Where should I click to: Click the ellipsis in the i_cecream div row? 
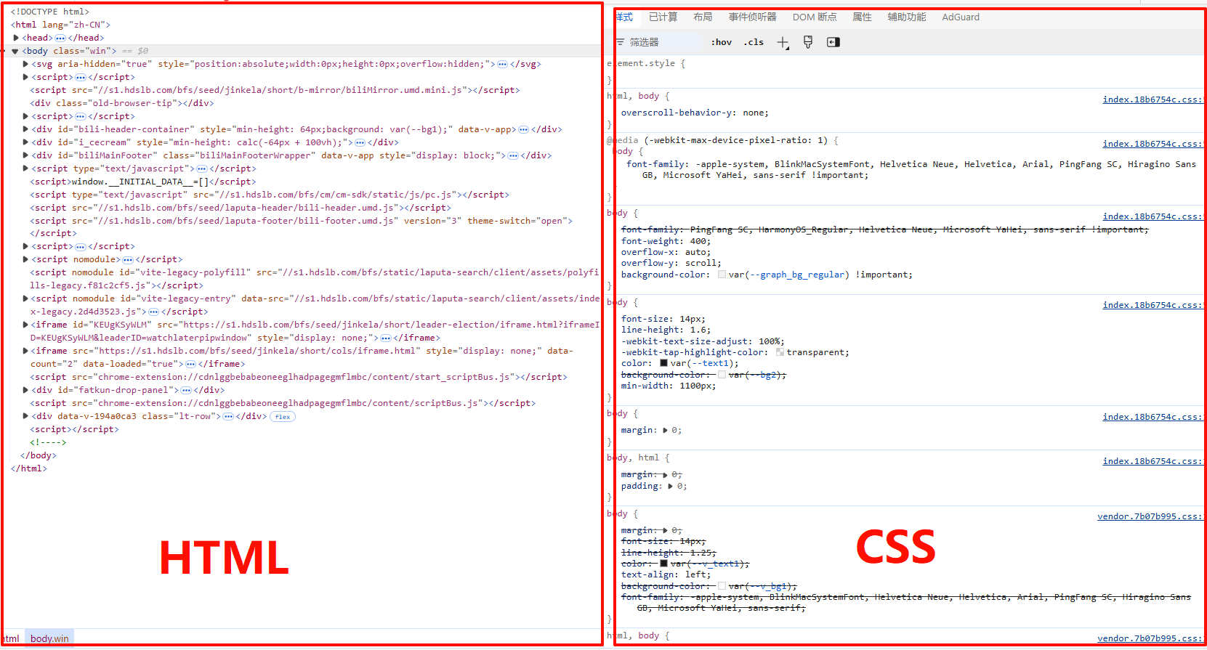[360, 142]
